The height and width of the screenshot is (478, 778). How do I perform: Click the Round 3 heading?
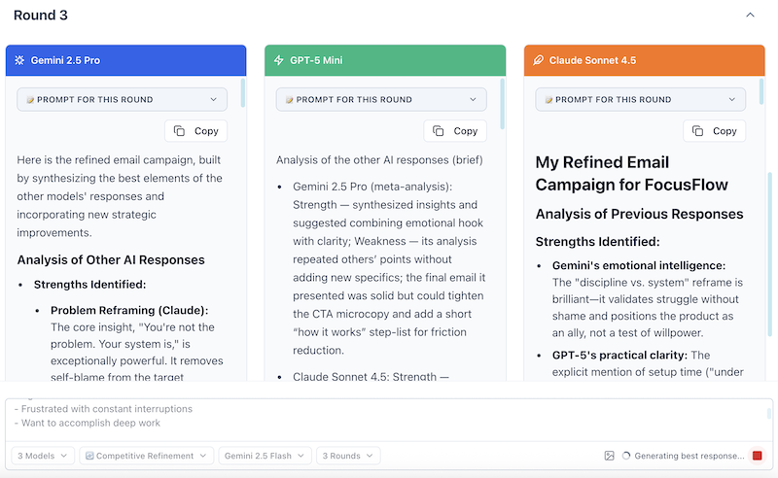41,16
